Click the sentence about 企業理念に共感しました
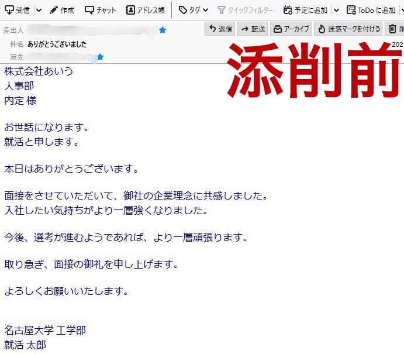This screenshot has width=404, height=354. [x=136, y=195]
